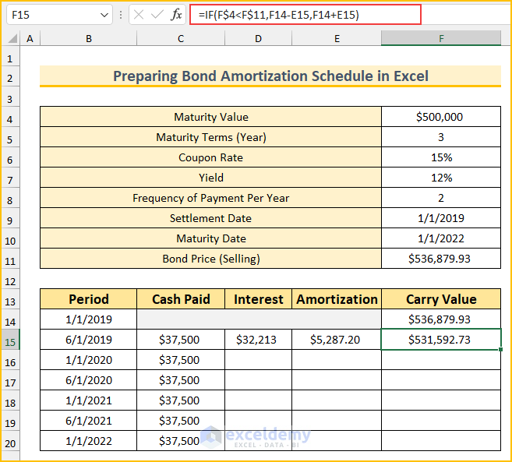The height and width of the screenshot is (462, 512).
Task: Select row 15 header
Action: pos(9,340)
